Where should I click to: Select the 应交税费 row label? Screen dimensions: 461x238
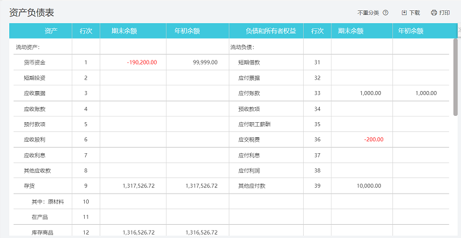click(x=249, y=139)
